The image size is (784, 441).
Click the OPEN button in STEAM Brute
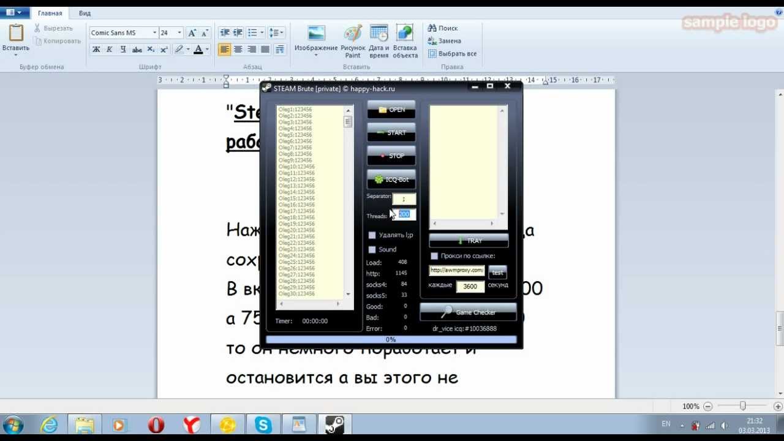tap(391, 110)
